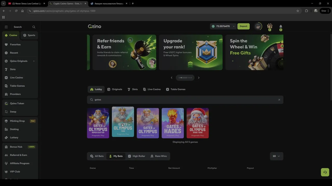The height and width of the screenshot is (186, 332).
Task: Bookmark this page with the star icon
Action: click(298, 11)
